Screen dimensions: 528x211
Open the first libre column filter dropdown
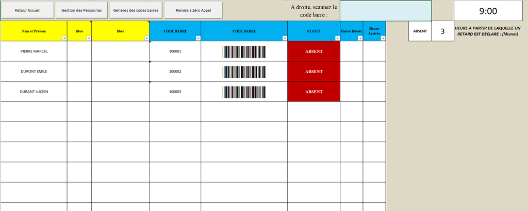[x=89, y=38]
